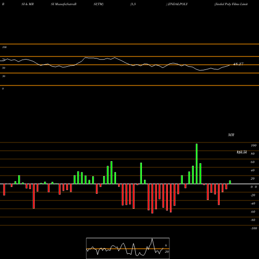Click the 30 level label on RSI axis

tap(4, 76)
